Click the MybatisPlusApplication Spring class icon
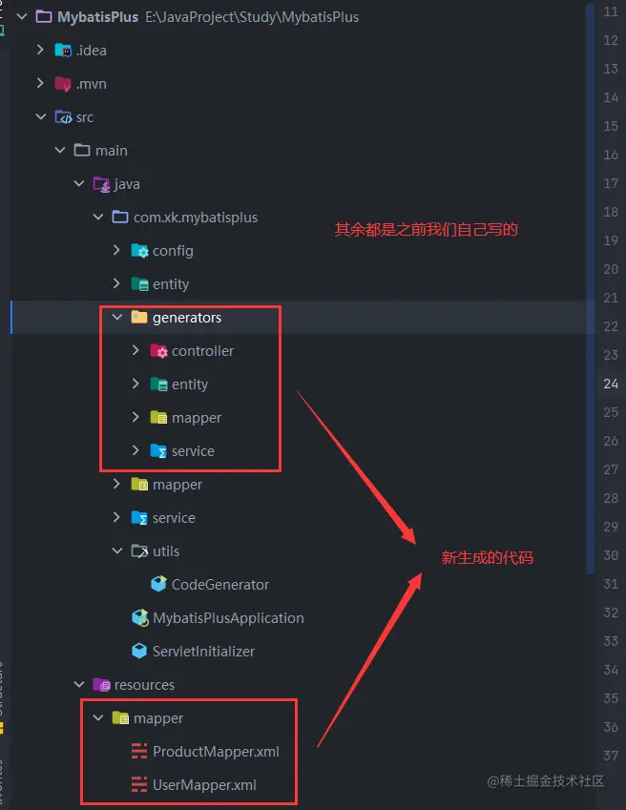Image resolution: width=626 pixels, height=810 pixels. (x=140, y=618)
